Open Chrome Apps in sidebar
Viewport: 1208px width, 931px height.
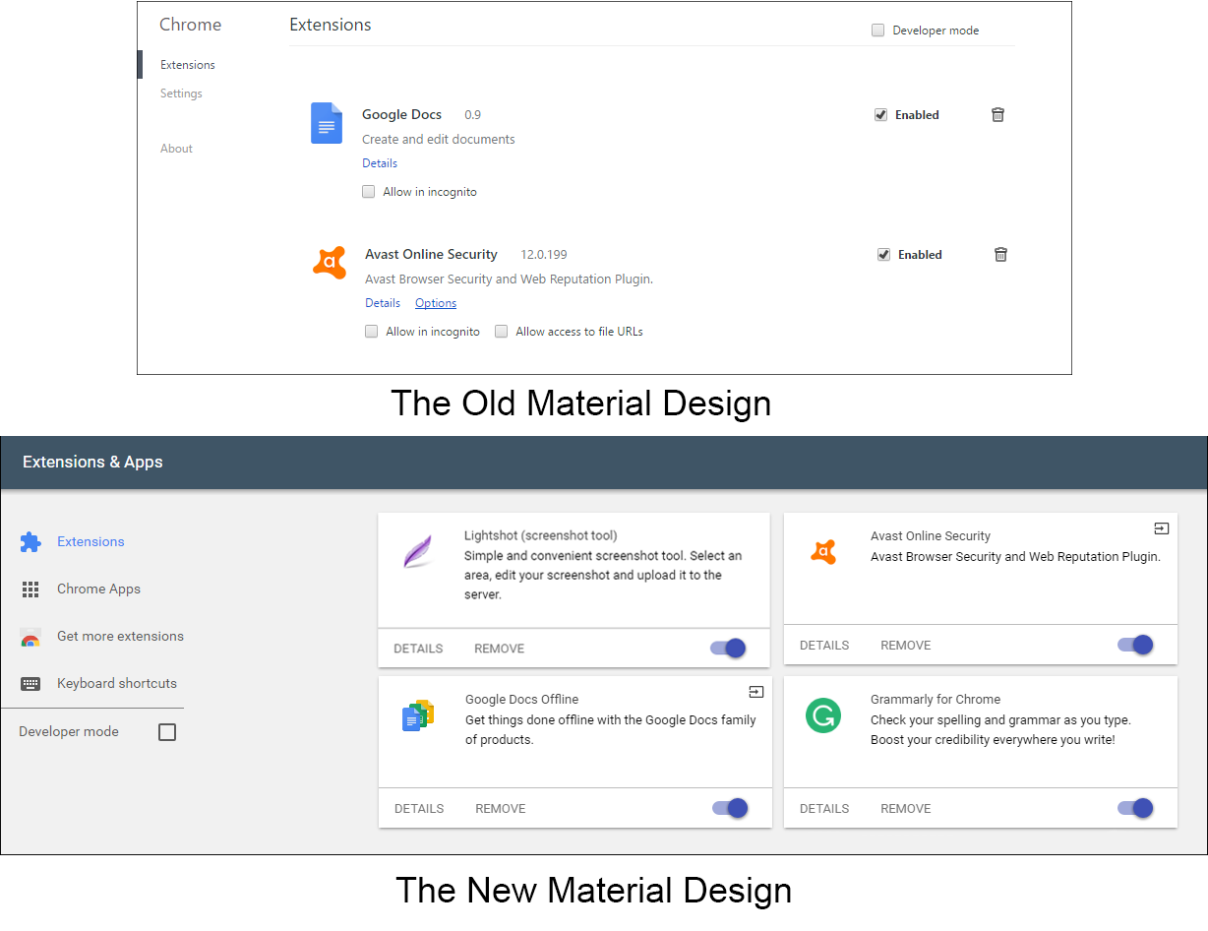coord(98,589)
